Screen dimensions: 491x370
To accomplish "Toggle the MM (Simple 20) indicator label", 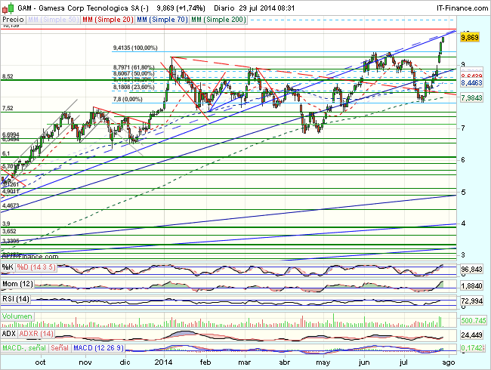I will coord(108,20).
